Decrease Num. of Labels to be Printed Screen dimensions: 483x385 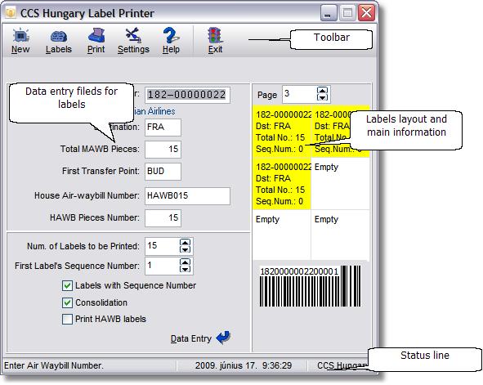tap(185, 249)
